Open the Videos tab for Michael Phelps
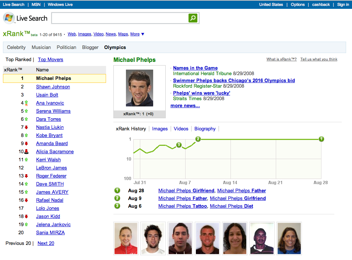Screen dimensions: 352x260 click(x=181, y=129)
